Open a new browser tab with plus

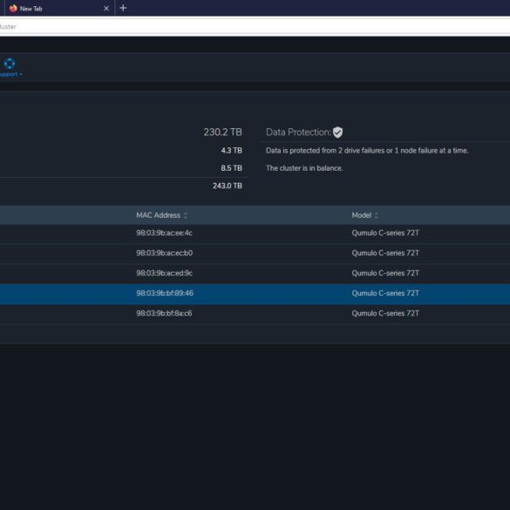coord(123,8)
